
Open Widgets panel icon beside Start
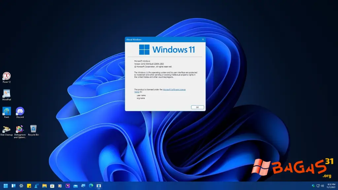click(13, 186)
